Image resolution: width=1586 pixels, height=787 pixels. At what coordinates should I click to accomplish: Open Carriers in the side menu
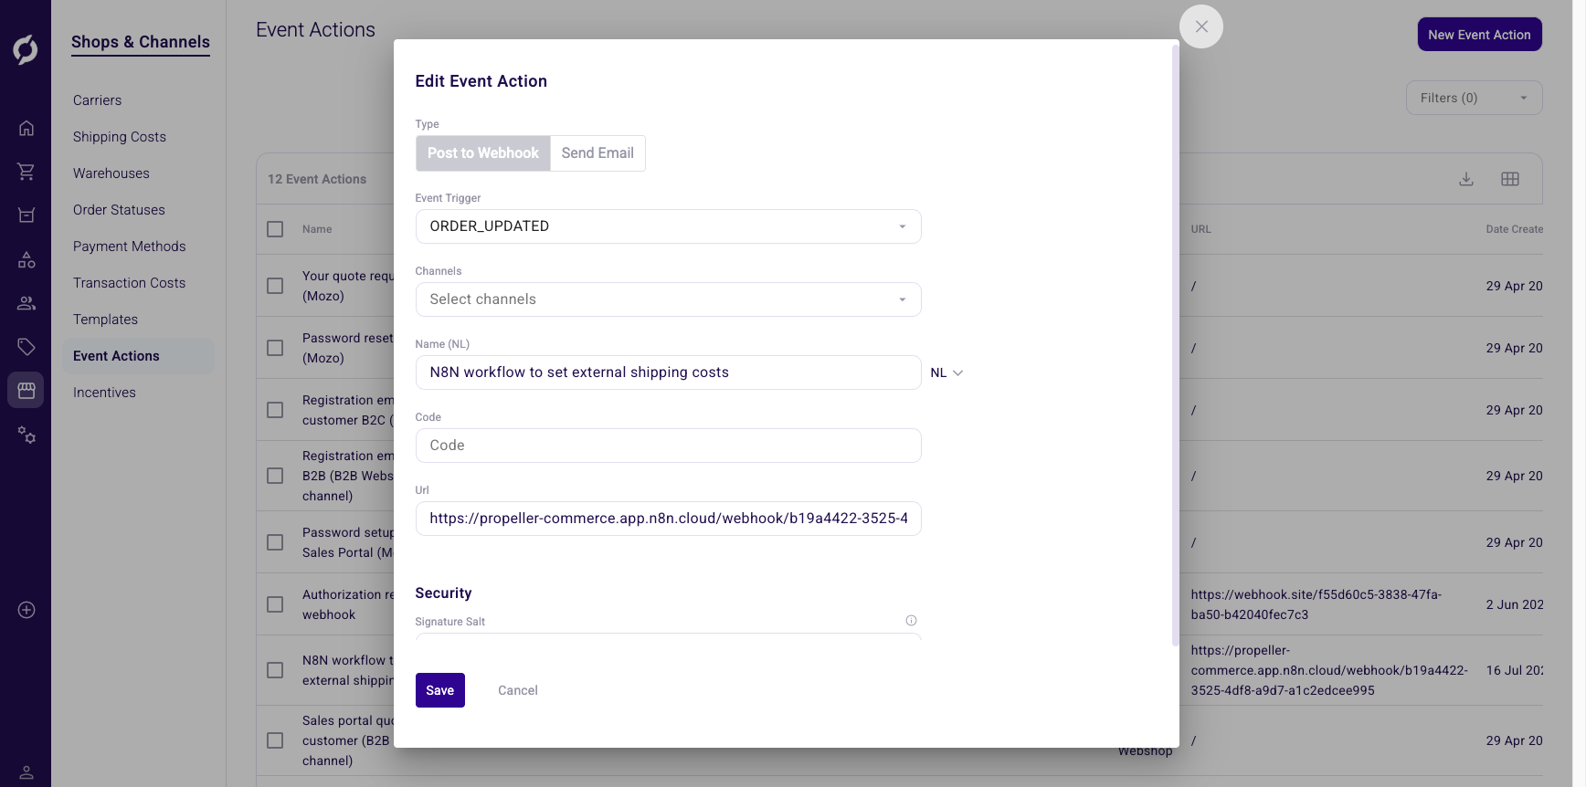tap(97, 100)
